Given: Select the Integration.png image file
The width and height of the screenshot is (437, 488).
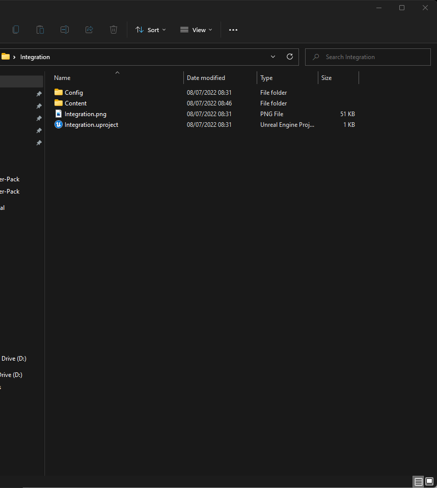Looking at the screenshot, I should click(x=85, y=114).
